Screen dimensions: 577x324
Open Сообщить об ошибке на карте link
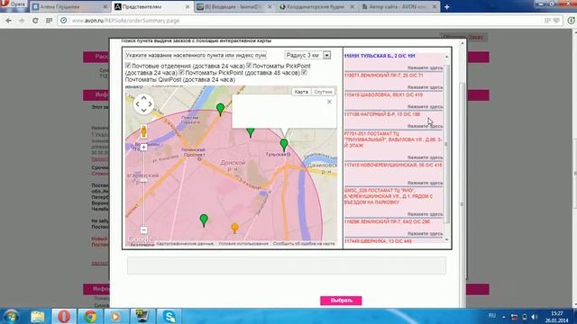pyautogui.click(x=304, y=244)
